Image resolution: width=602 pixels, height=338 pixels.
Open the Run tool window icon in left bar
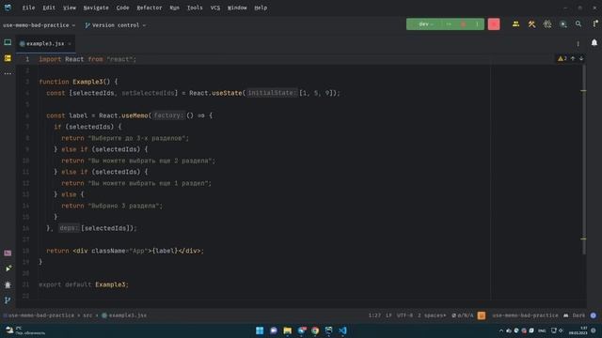[x=8, y=269]
